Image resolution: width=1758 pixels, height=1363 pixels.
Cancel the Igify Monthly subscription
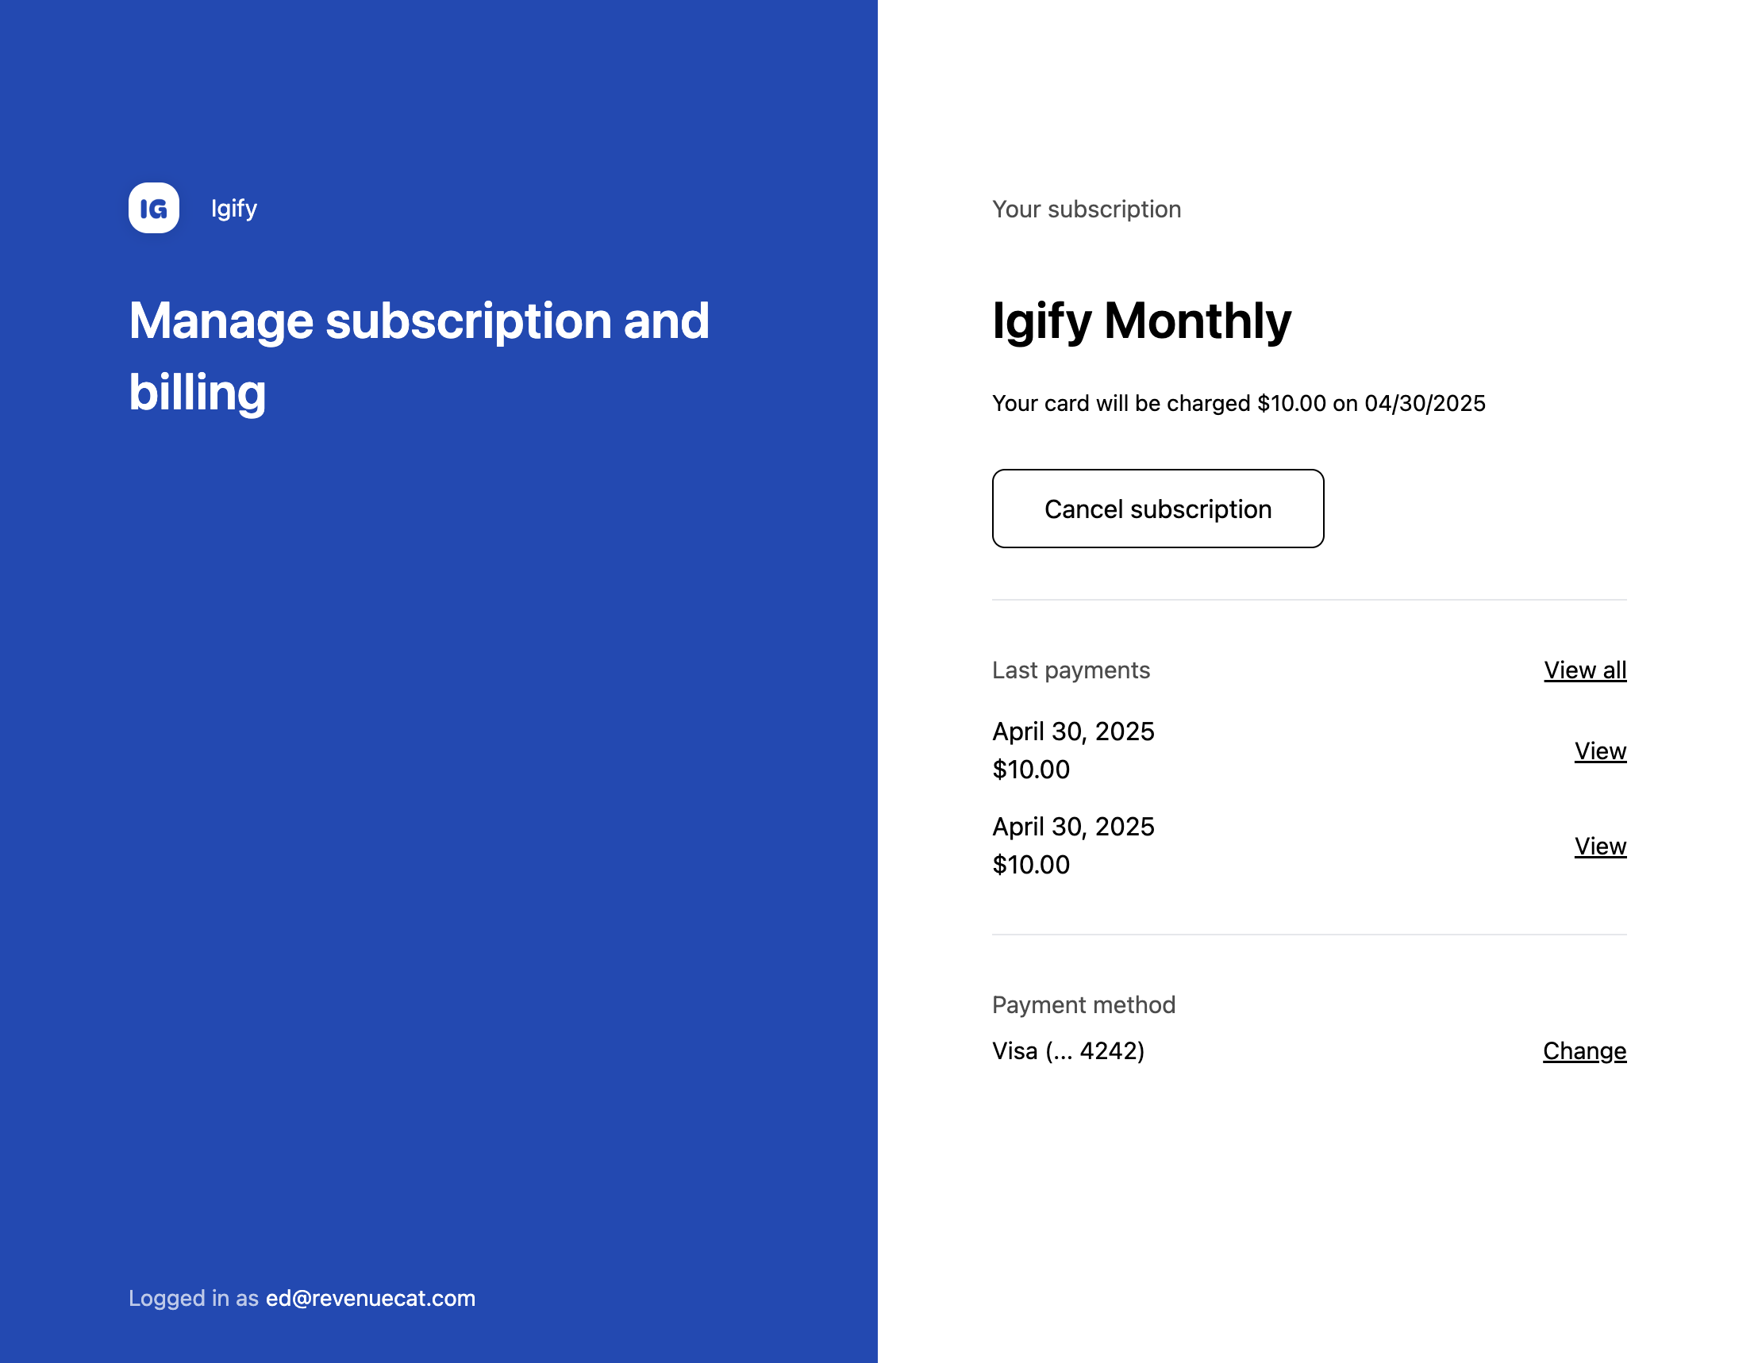(x=1157, y=509)
